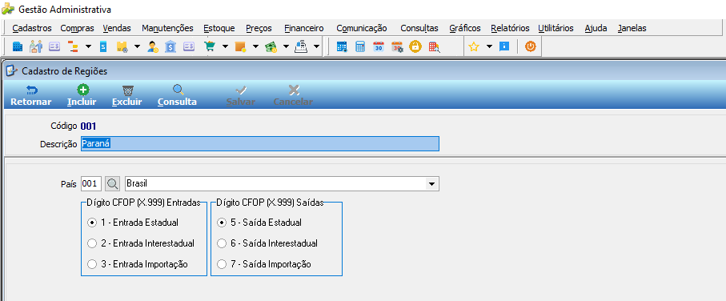Click the Cancelar button

coord(293,96)
